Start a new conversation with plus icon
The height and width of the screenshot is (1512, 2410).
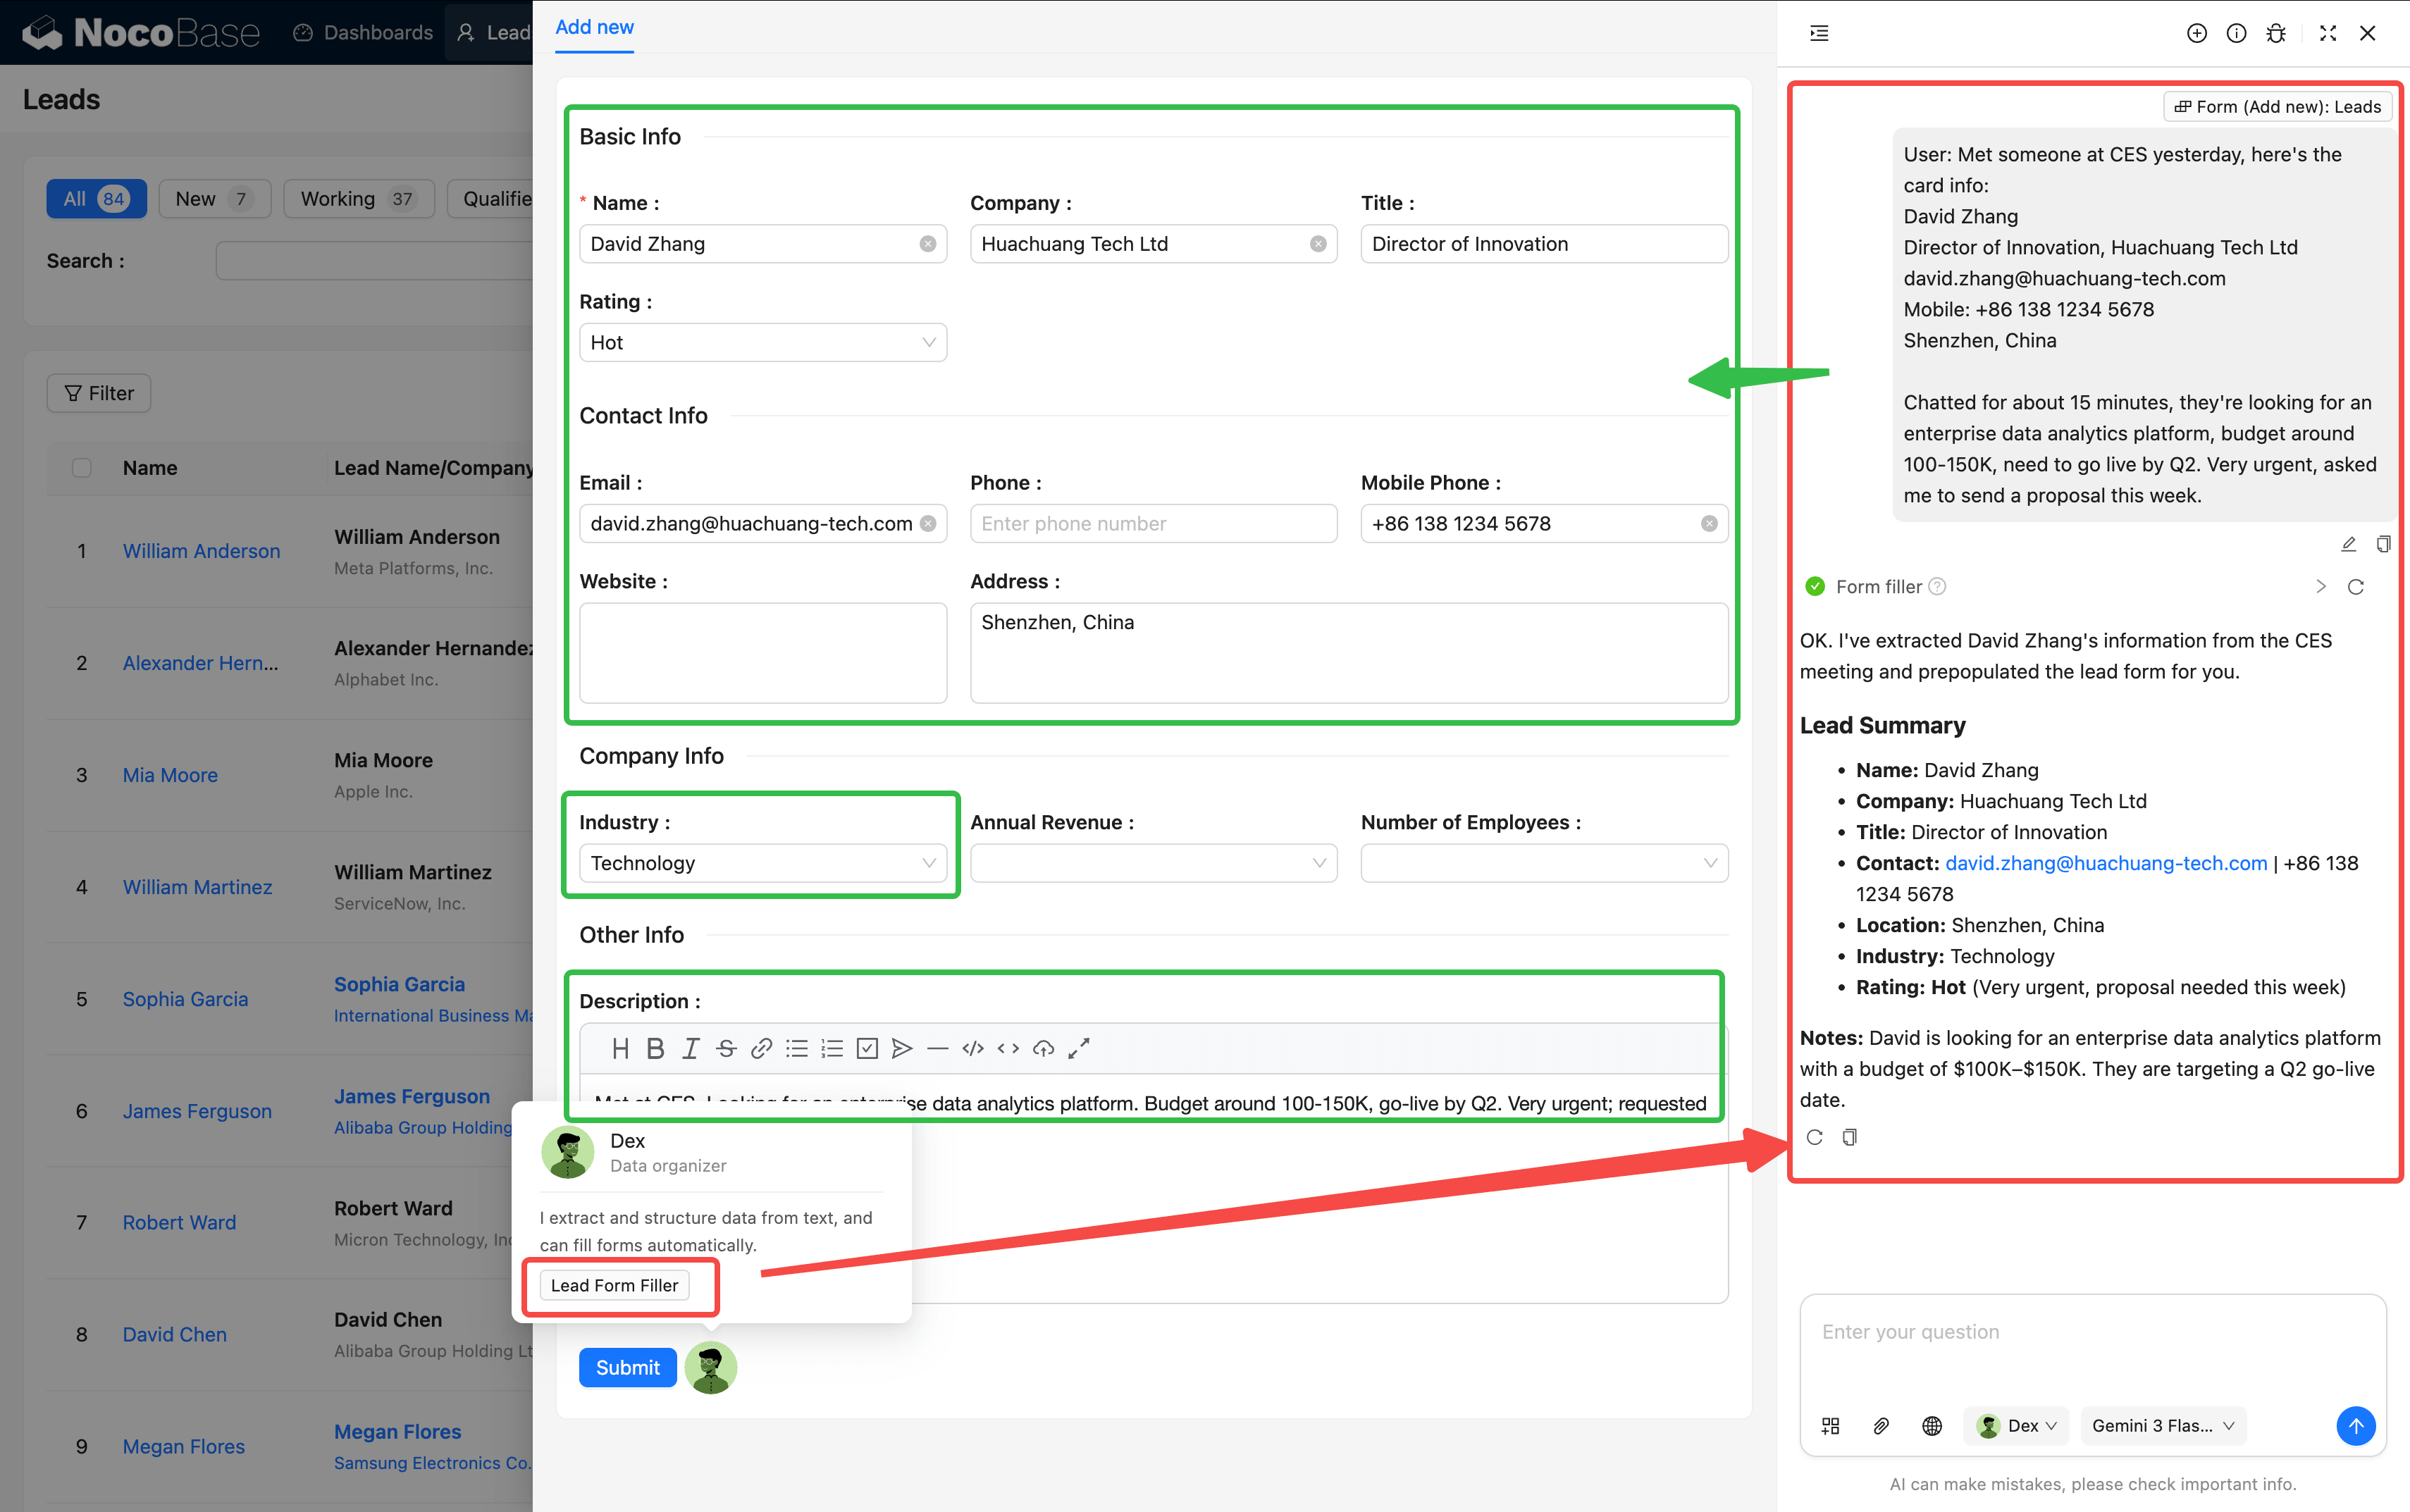2196,33
